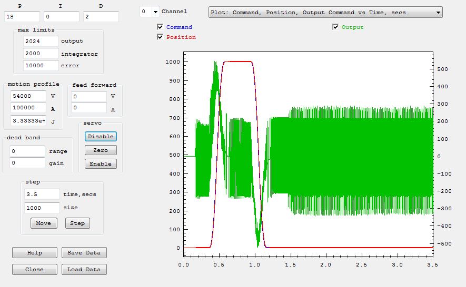Click the Save Data button
The width and height of the screenshot is (466, 287).
point(84,253)
